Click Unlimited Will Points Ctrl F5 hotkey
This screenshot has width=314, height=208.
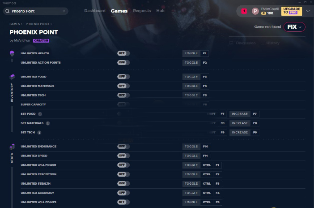202,202
